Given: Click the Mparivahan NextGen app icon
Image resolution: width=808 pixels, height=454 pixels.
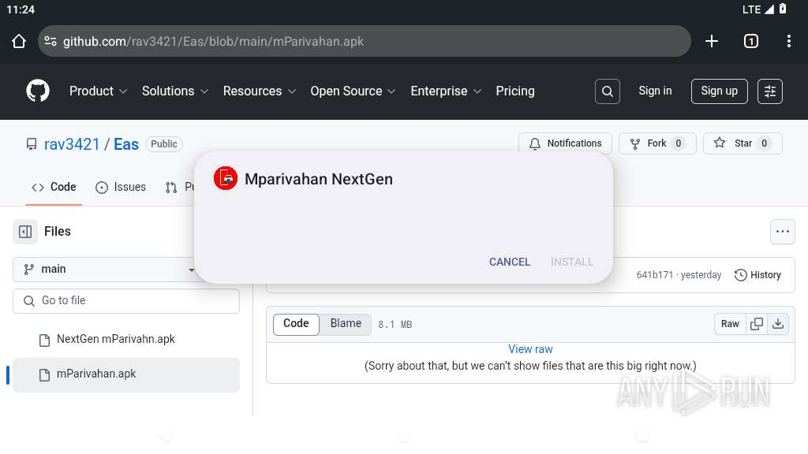Looking at the screenshot, I should pyautogui.click(x=226, y=178).
